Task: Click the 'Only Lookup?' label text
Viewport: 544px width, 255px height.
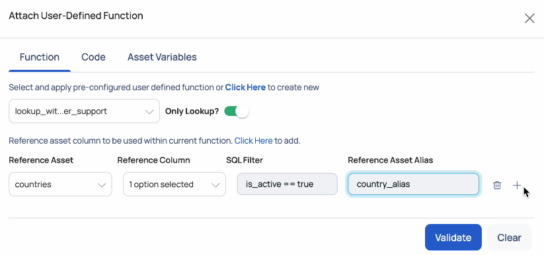Action: pyautogui.click(x=192, y=111)
